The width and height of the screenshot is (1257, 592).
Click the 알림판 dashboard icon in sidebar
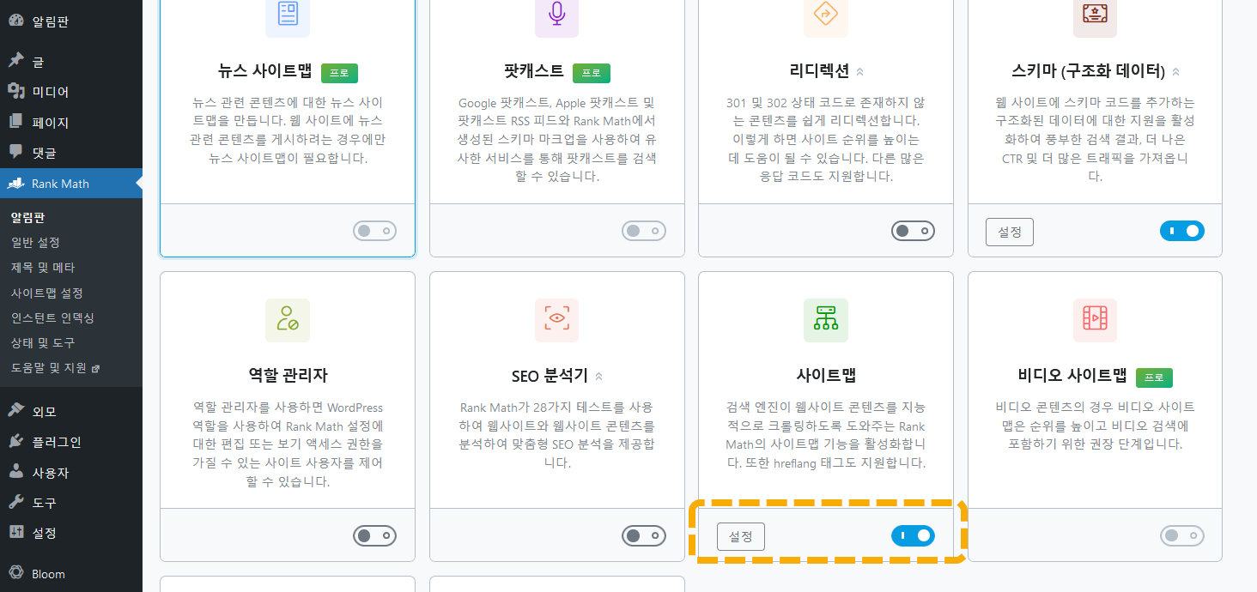point(15,21)
